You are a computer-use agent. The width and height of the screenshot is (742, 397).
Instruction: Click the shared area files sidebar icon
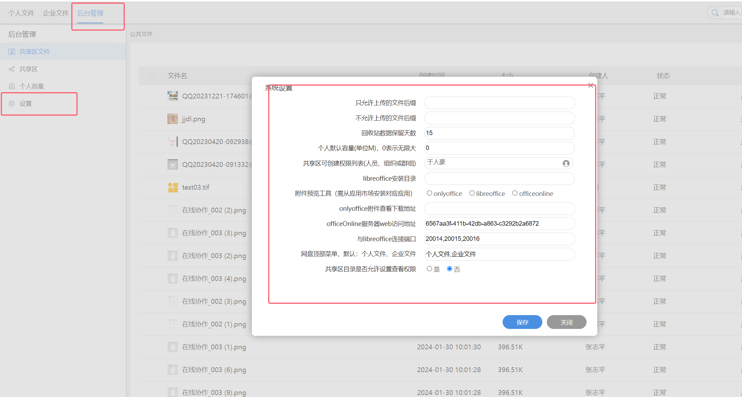click(12, 51)
